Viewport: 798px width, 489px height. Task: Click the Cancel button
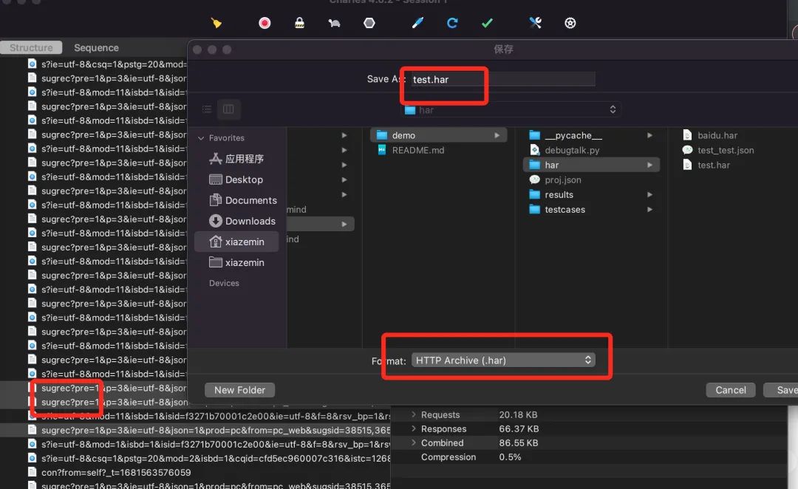[x=730, y=390]
